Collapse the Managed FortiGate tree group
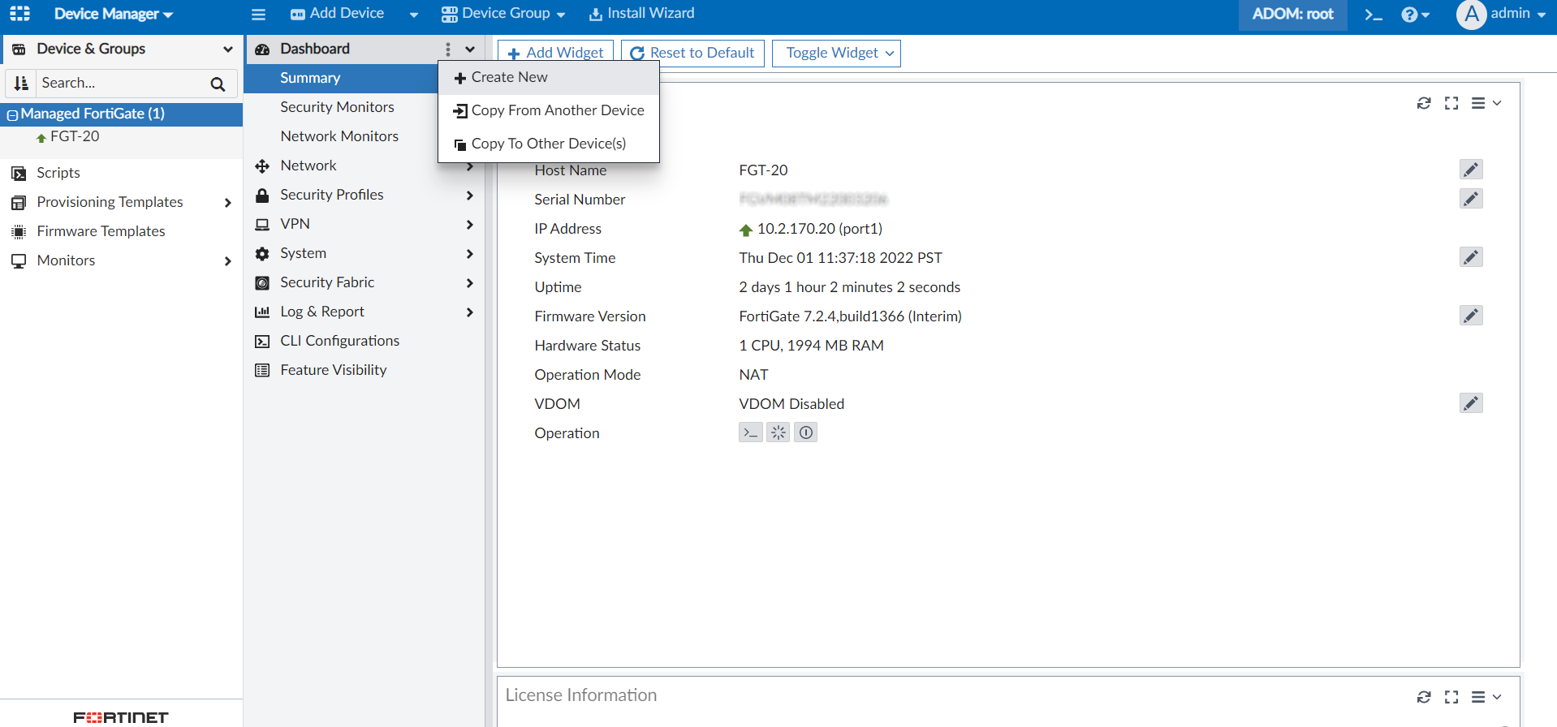1557x727 pixels. 12,115
